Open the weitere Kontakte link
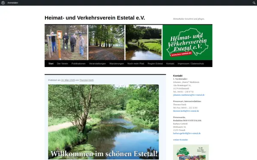This screenshot has width=257, height=160. 180,140
